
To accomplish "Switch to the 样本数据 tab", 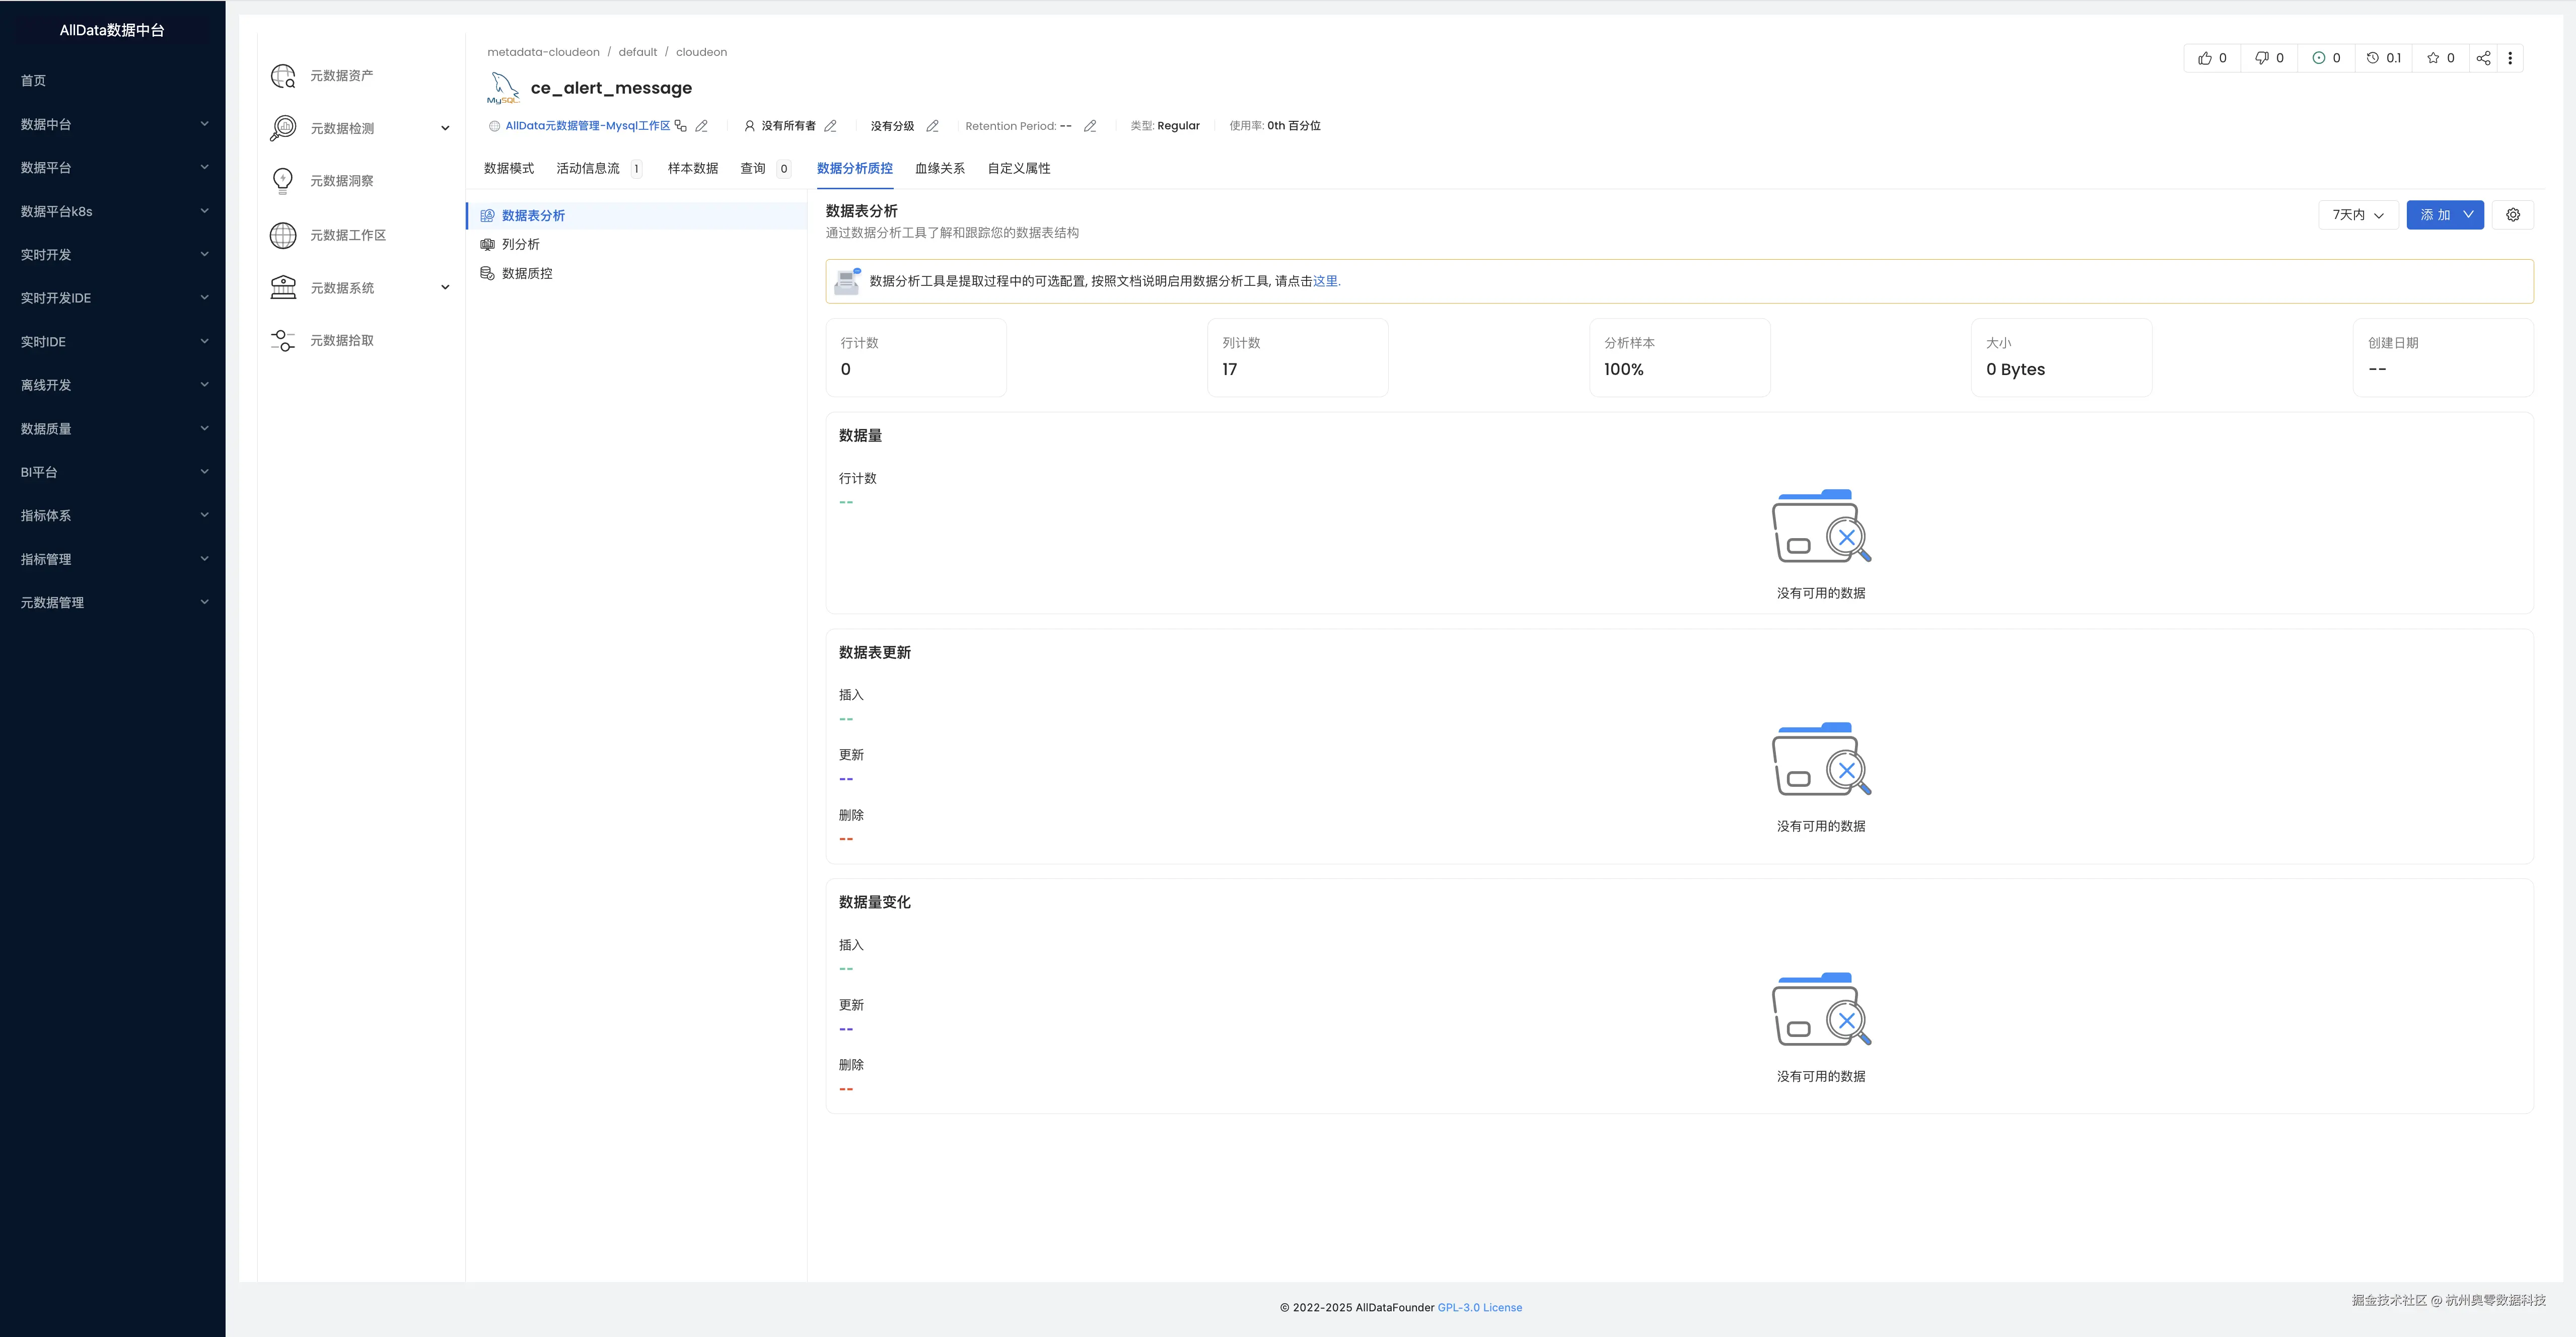I will pos(692,169).
